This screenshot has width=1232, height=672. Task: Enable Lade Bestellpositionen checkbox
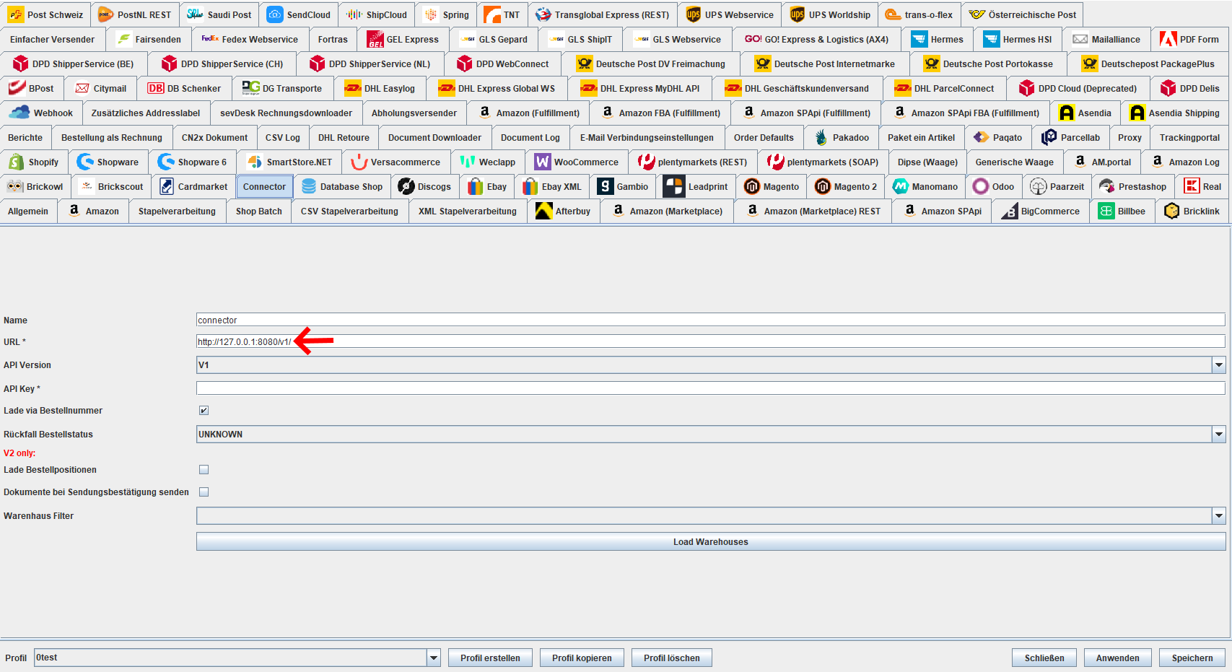click(204, 469)
